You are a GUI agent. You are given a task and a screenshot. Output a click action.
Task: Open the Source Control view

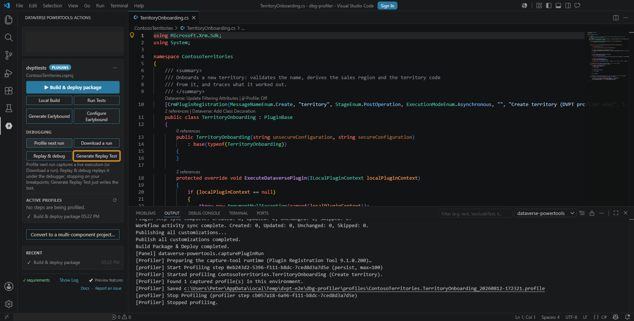click(x=8, y=55)
